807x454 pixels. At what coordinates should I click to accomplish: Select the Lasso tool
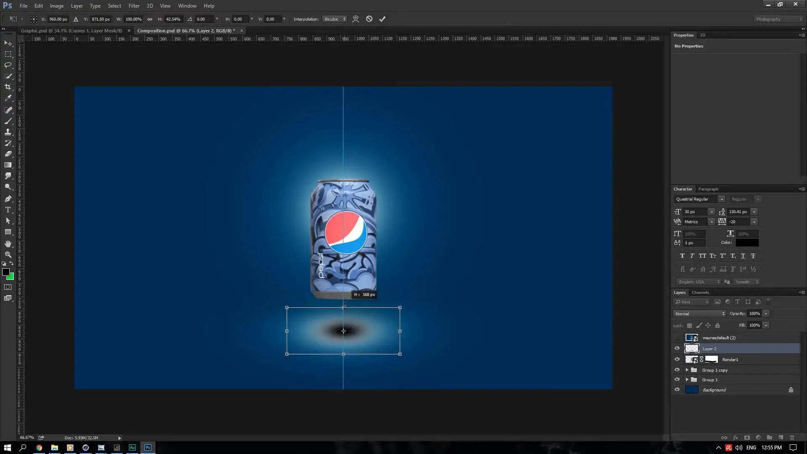tap(8, 65)
